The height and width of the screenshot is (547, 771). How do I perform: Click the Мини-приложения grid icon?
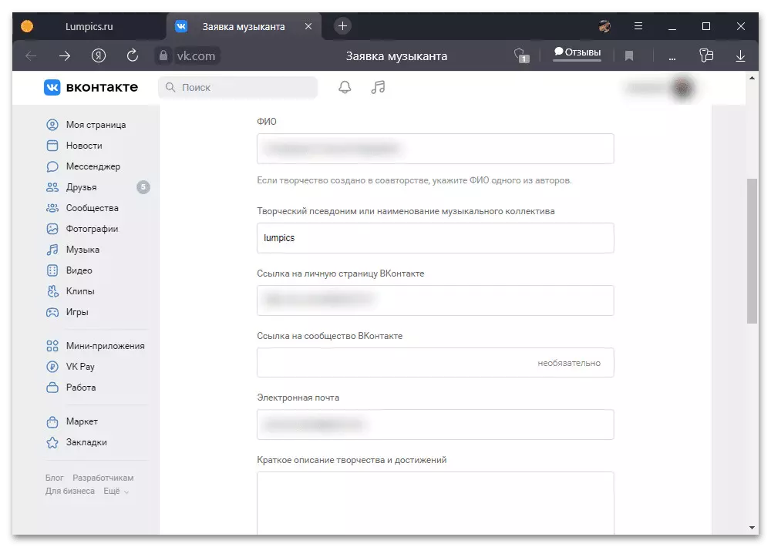pyautogui.click(x=52, y=346)
